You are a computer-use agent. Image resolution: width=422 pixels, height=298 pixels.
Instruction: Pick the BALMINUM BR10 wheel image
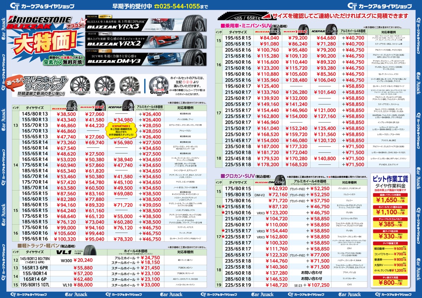pos(105,85)
